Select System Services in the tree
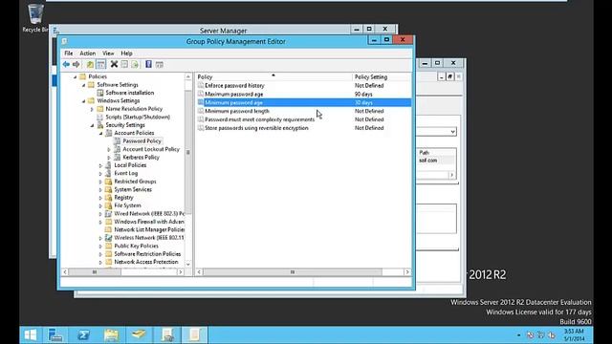The image size is (612, 344). pyautogui.click(x=133, y=189)
